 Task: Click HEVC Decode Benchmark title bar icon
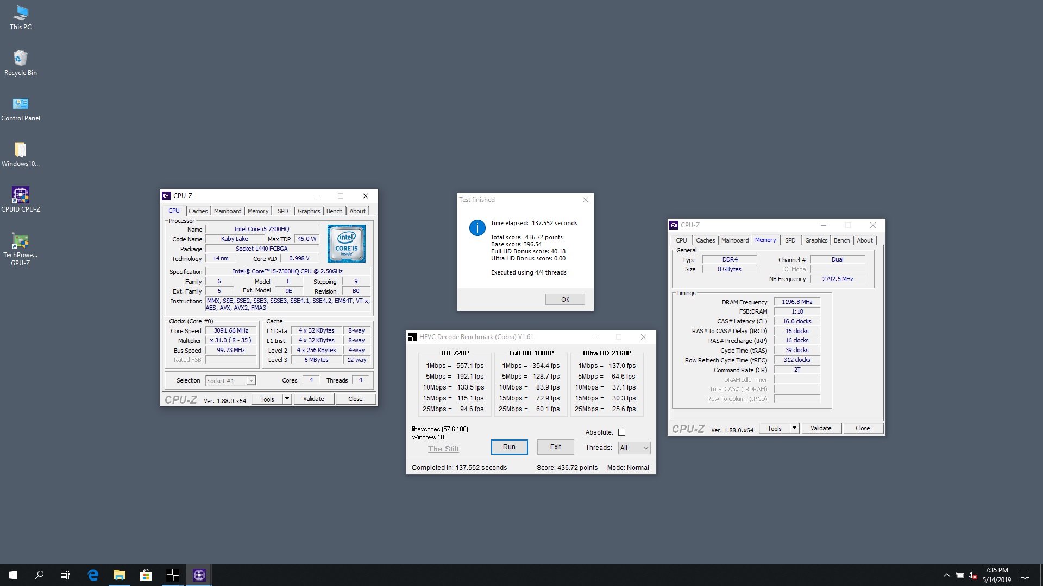tap(412, 337)
